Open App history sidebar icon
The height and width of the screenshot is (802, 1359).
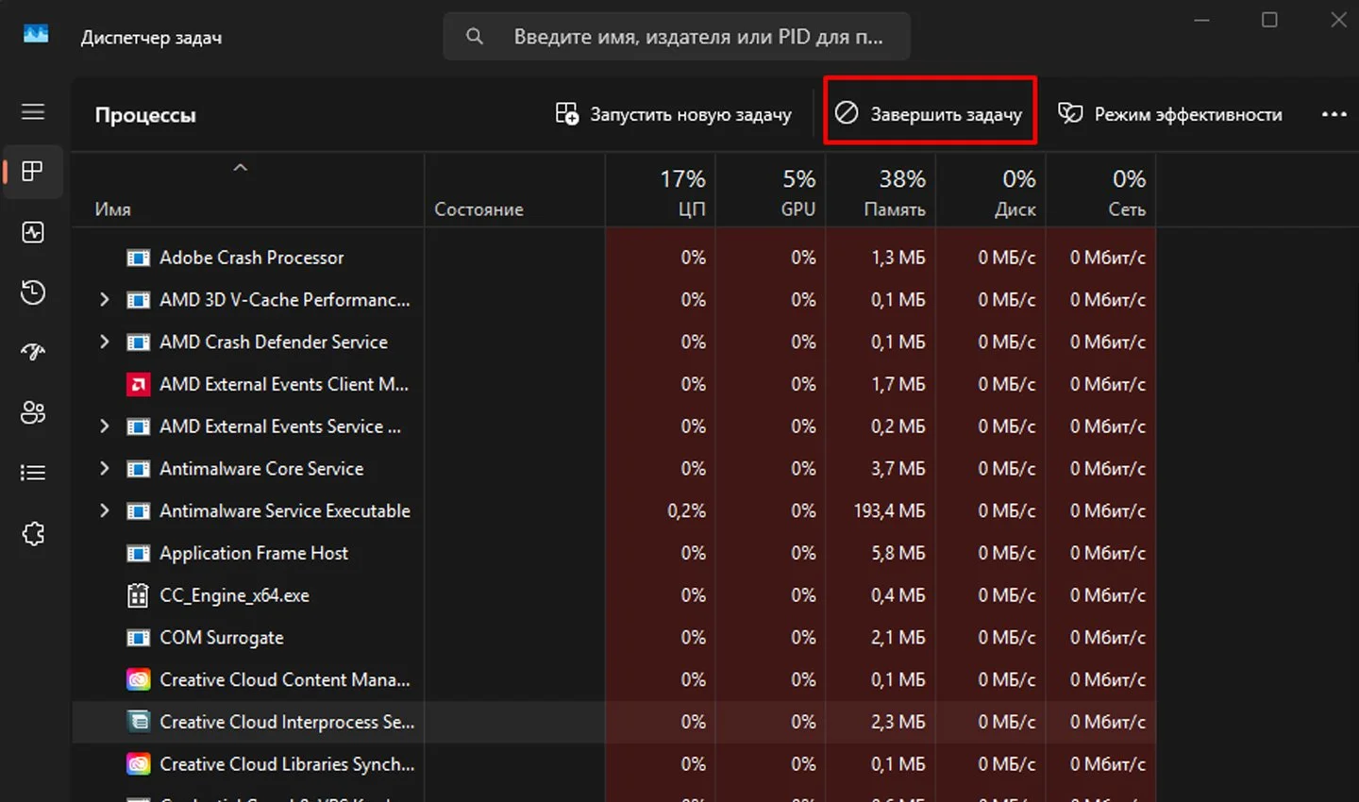pos(33,292)
